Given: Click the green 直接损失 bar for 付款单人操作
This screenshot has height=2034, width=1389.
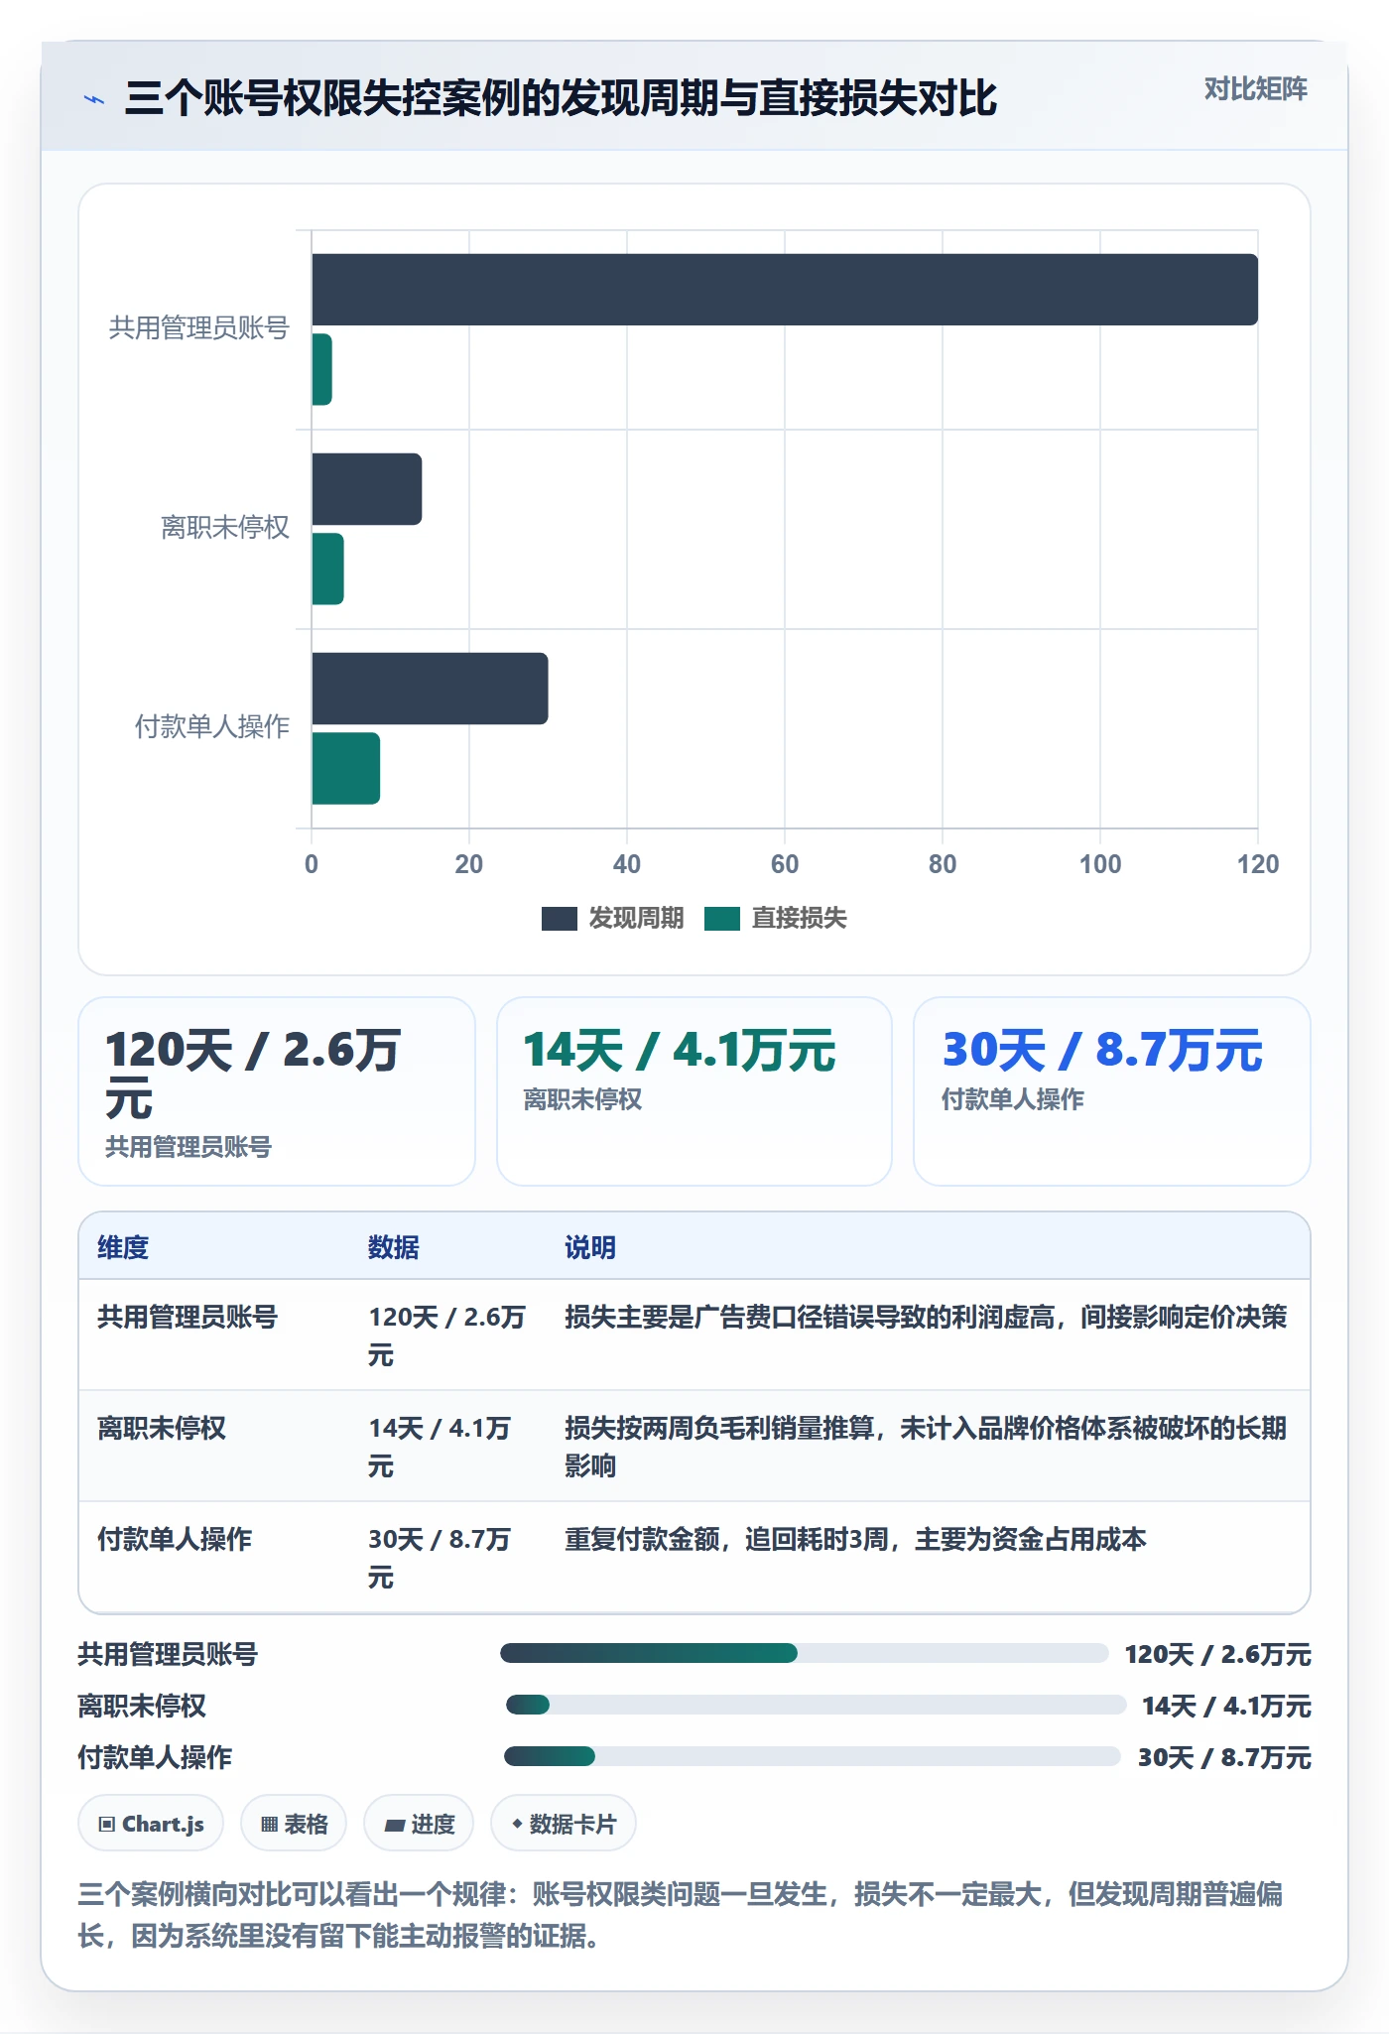Looking at the screenshot, I should [x=345, y=768].
